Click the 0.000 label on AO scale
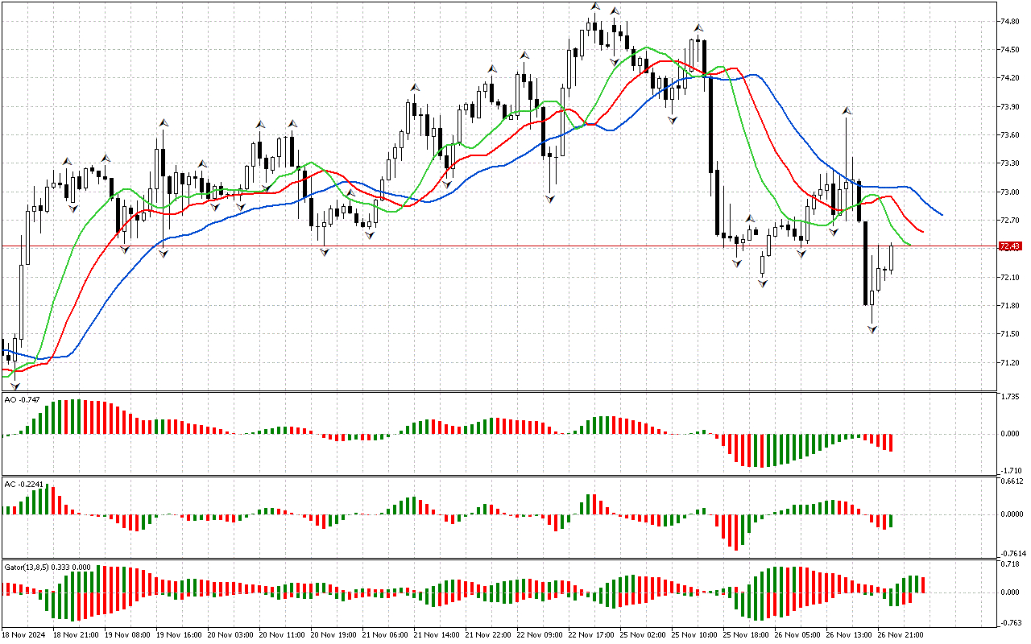The height and width of the screenshot is (644, 1031). pyautogui.click(x=1010, y=434)
